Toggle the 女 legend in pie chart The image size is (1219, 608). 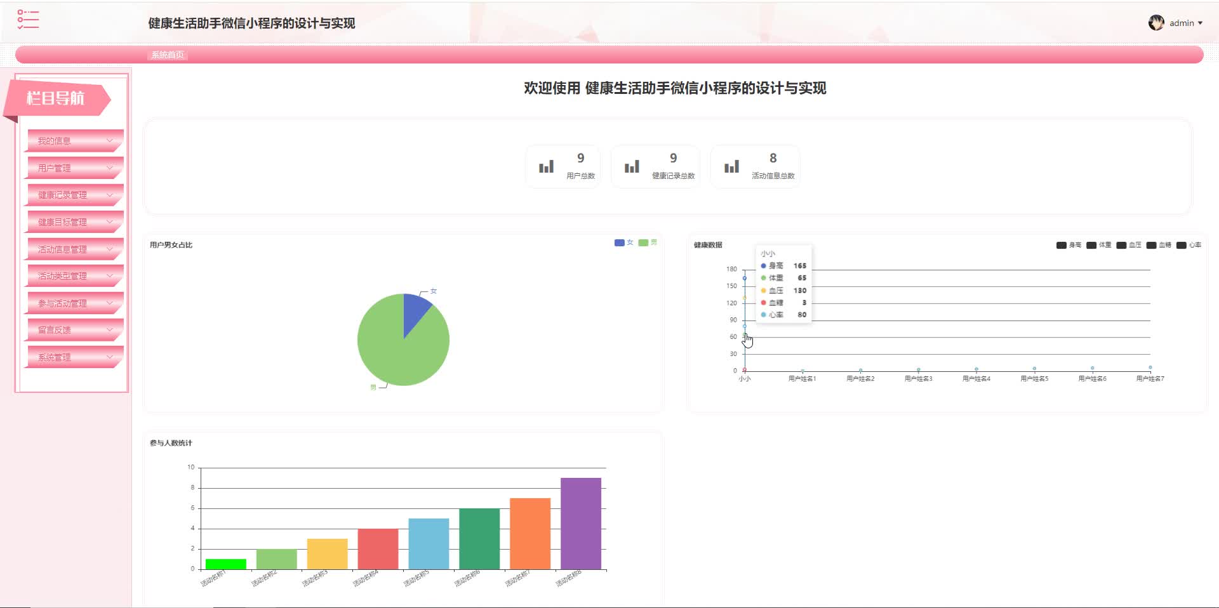point(624,242)
